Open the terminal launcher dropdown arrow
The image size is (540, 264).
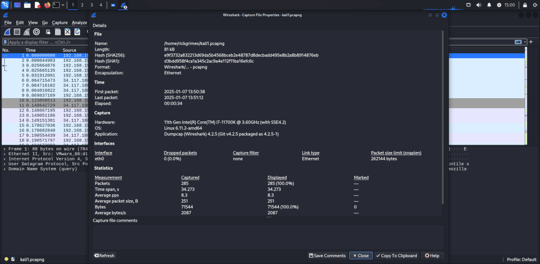tap(63, 5)
